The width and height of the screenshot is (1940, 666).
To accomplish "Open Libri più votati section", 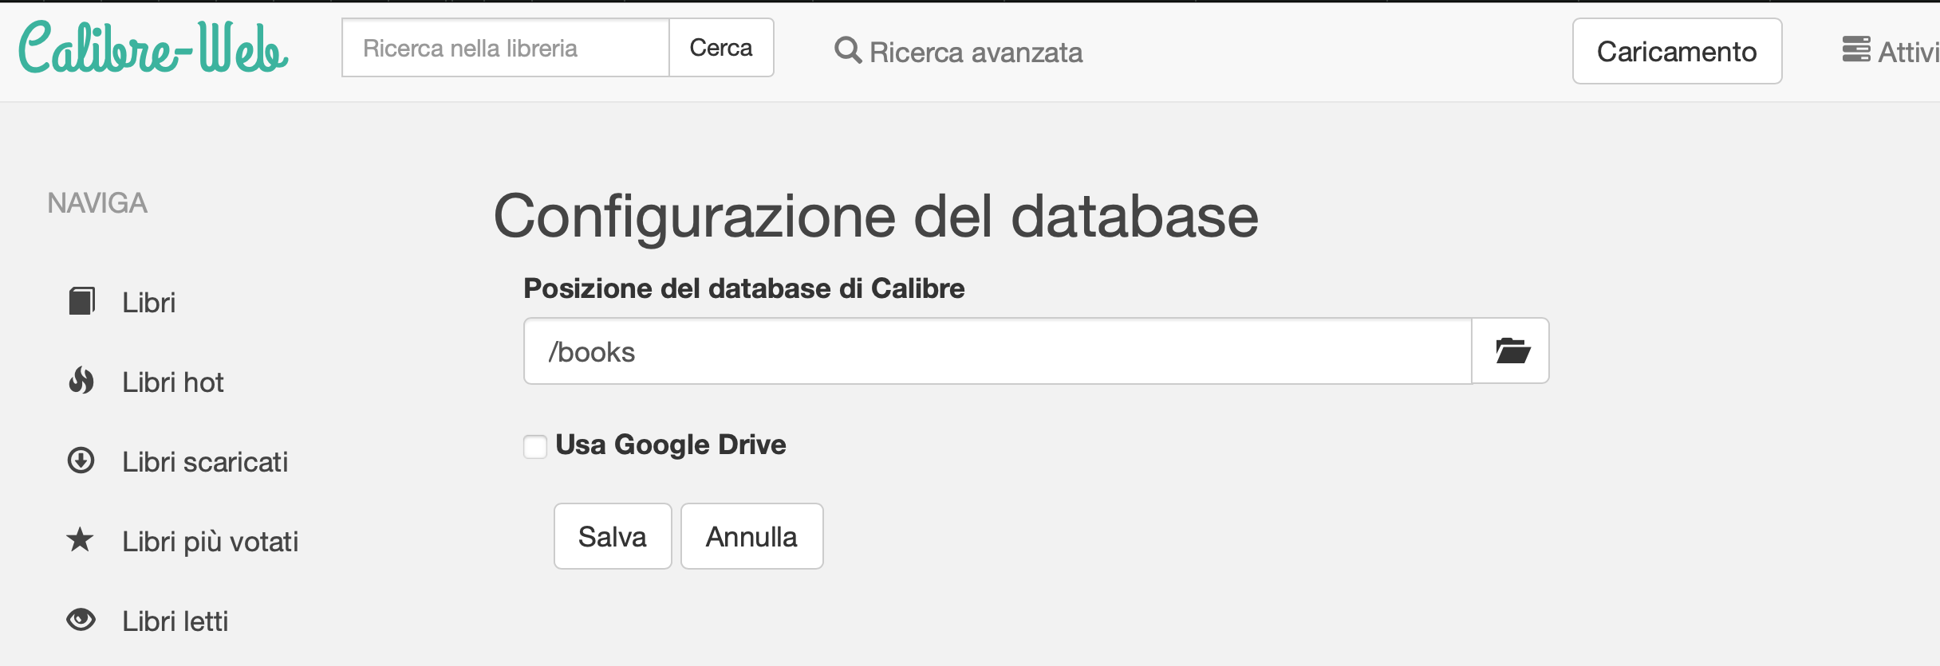I will point(210,542).
